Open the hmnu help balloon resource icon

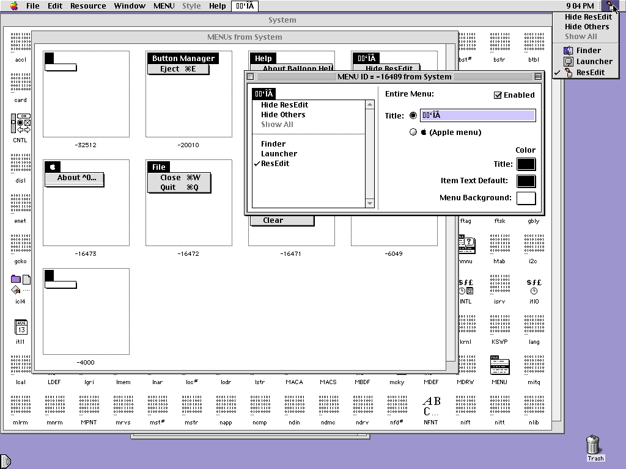click(466, 244)
